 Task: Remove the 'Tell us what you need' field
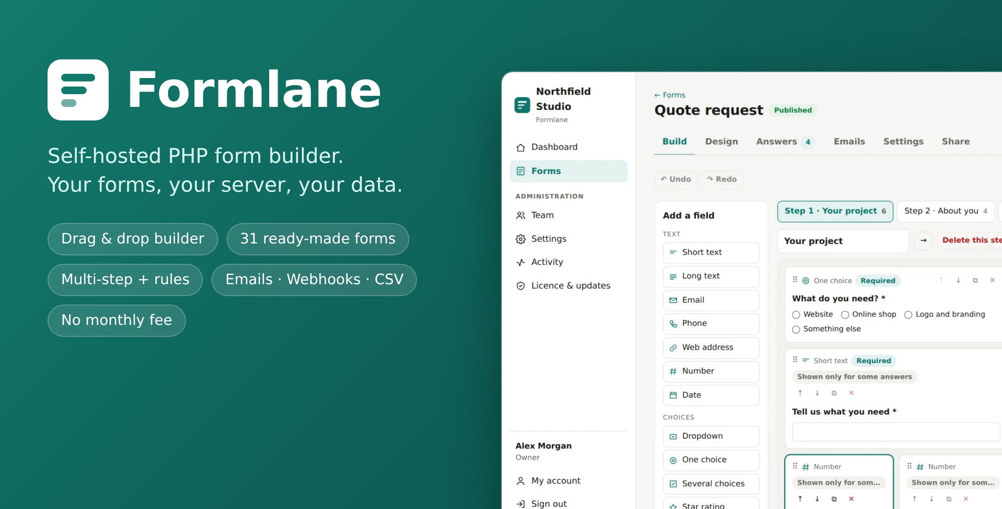851,393
